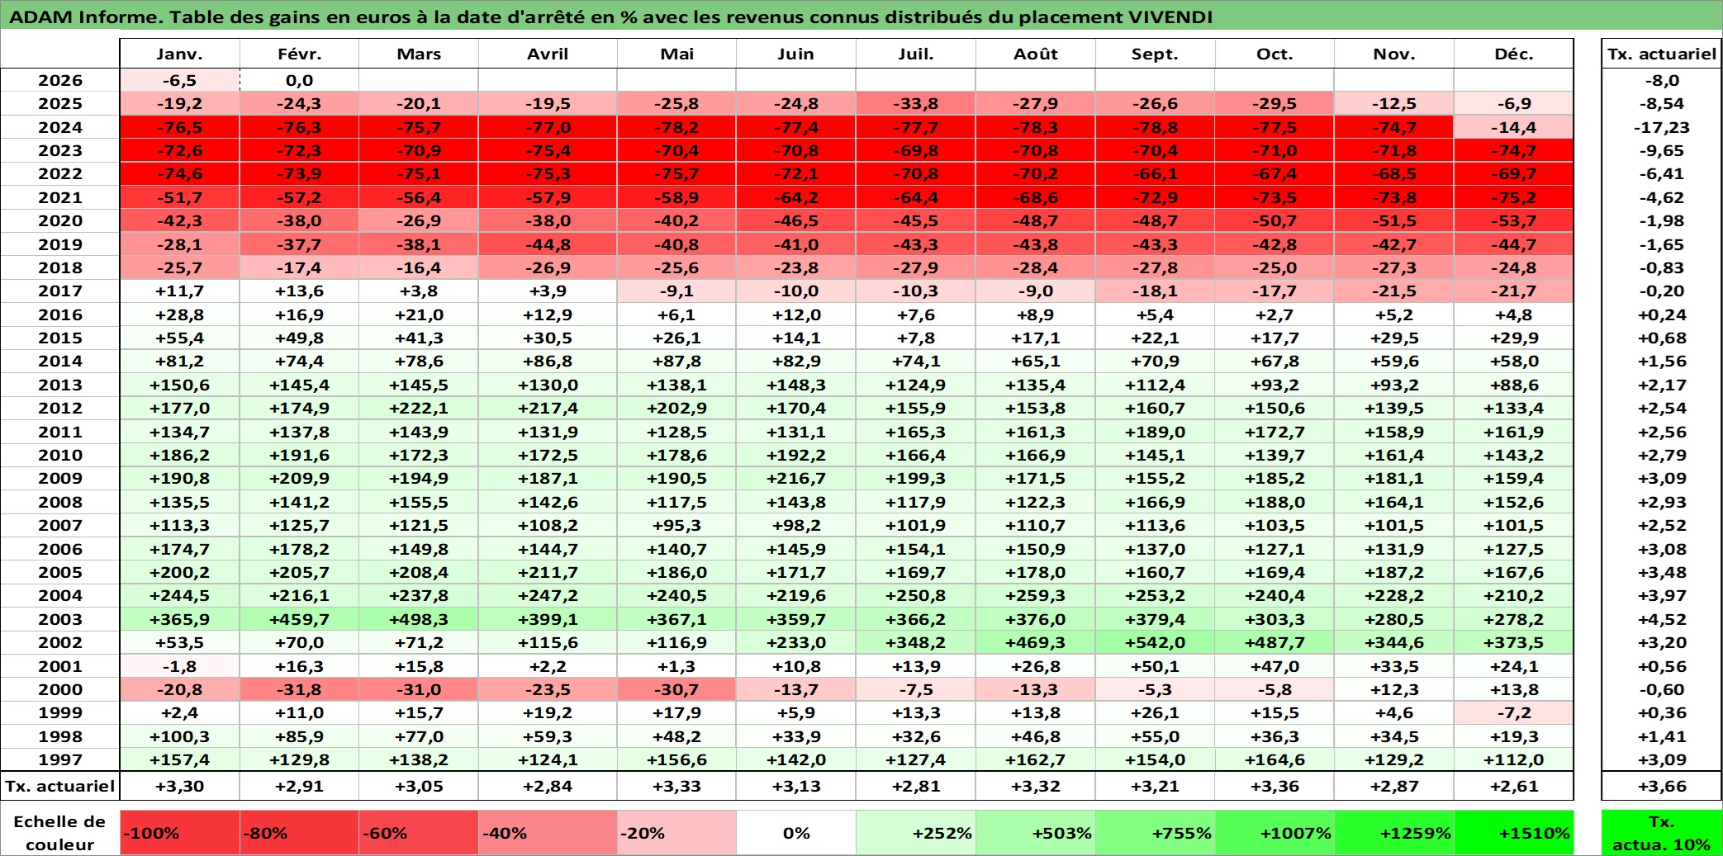1723x856 pixels.
Task: Select the 'Avril' column header
Action: tap(548, 54)
